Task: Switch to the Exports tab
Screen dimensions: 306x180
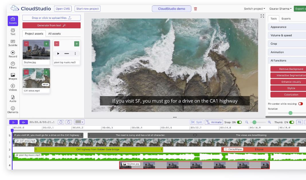Action: [x=286, y=19]
